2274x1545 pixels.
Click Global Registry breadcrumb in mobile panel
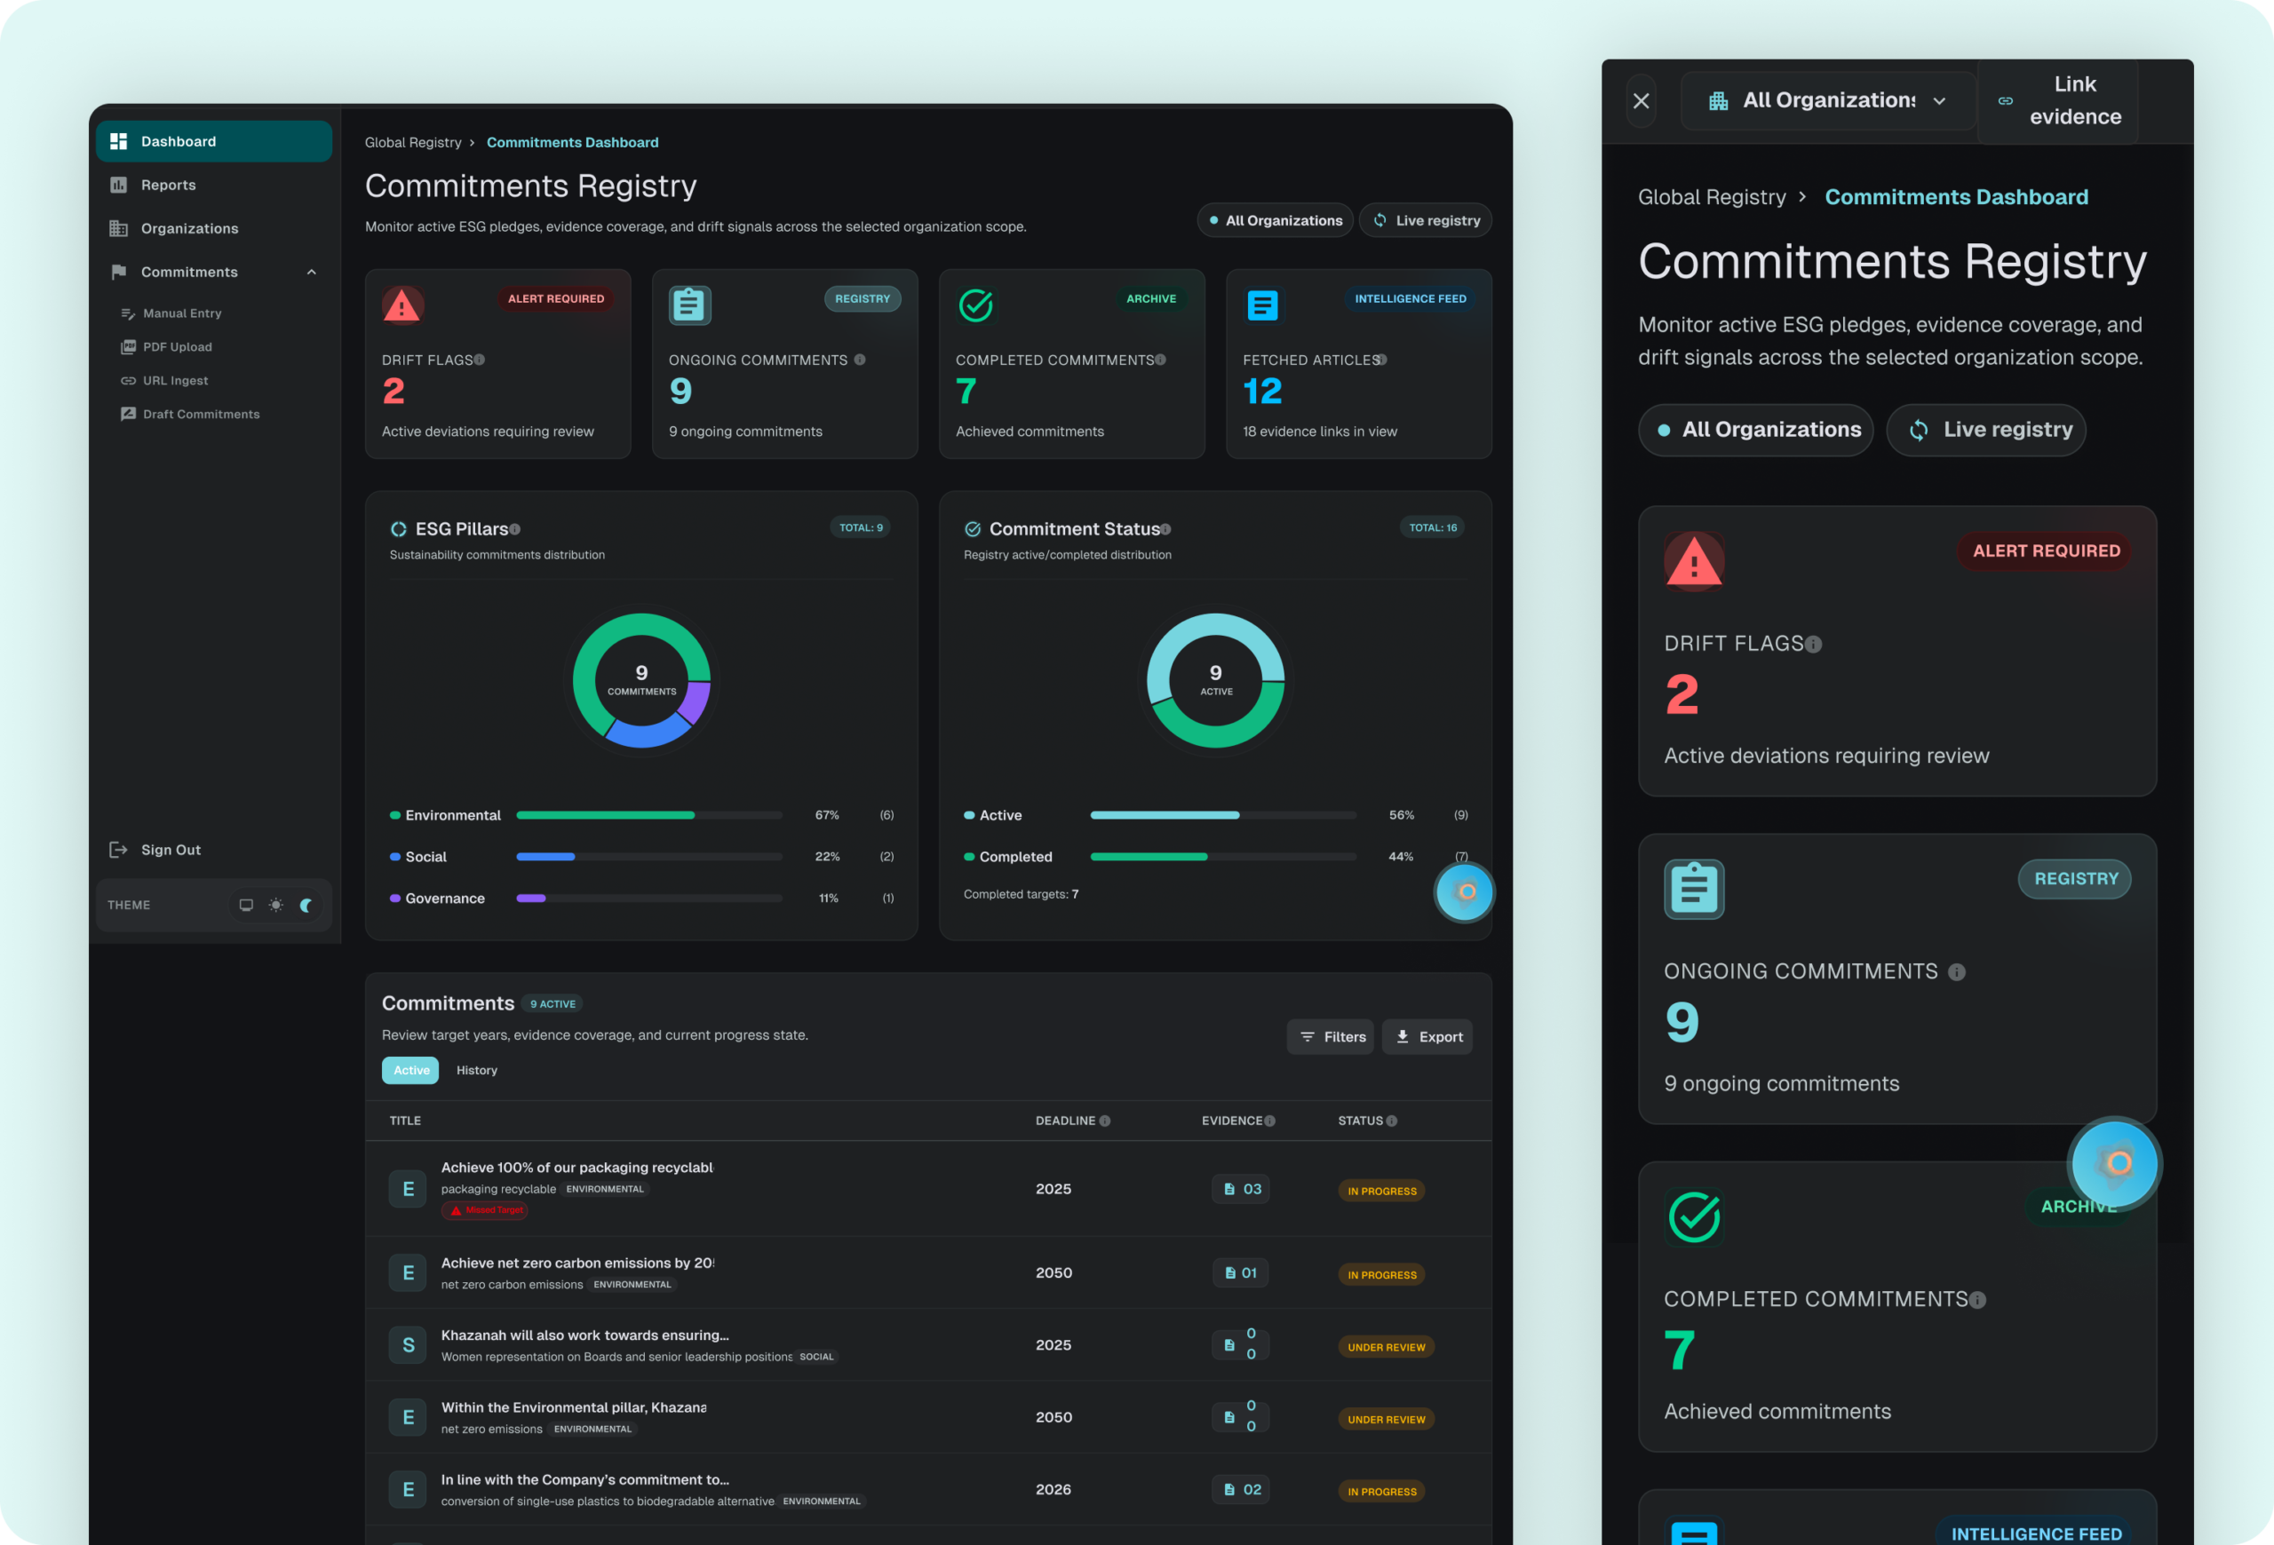pos(1713,197)
